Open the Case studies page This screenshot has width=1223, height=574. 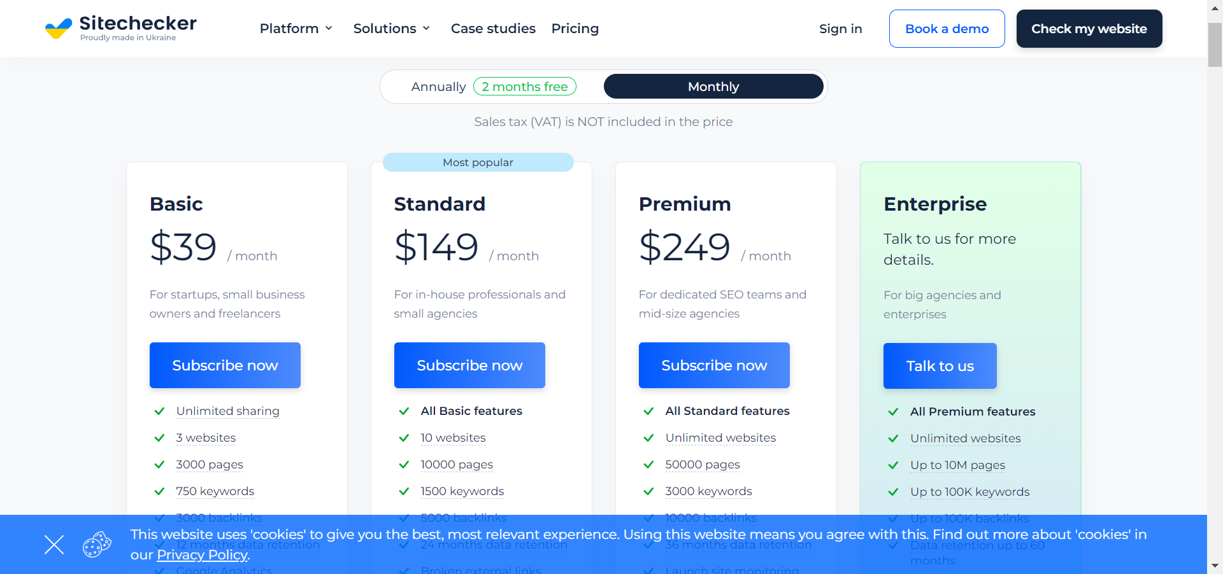[493, 29]
